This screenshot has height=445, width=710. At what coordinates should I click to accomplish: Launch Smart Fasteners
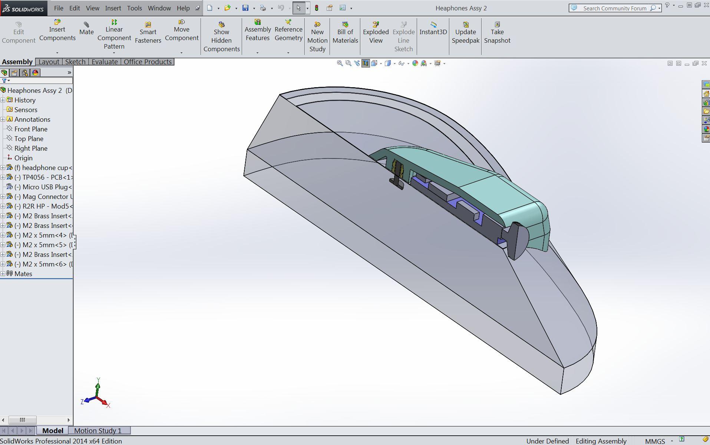tap(148, 32)
